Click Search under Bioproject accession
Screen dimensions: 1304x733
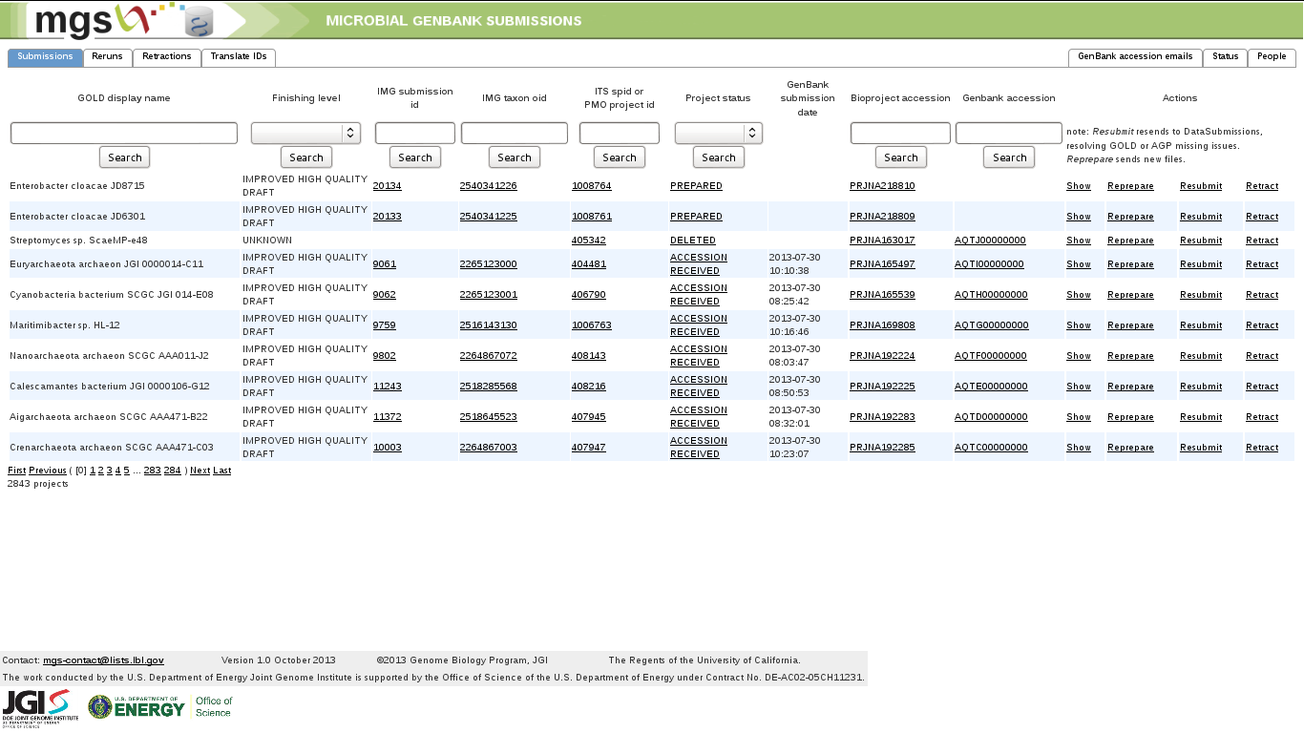pyautogui.click(x=901, y=157)
